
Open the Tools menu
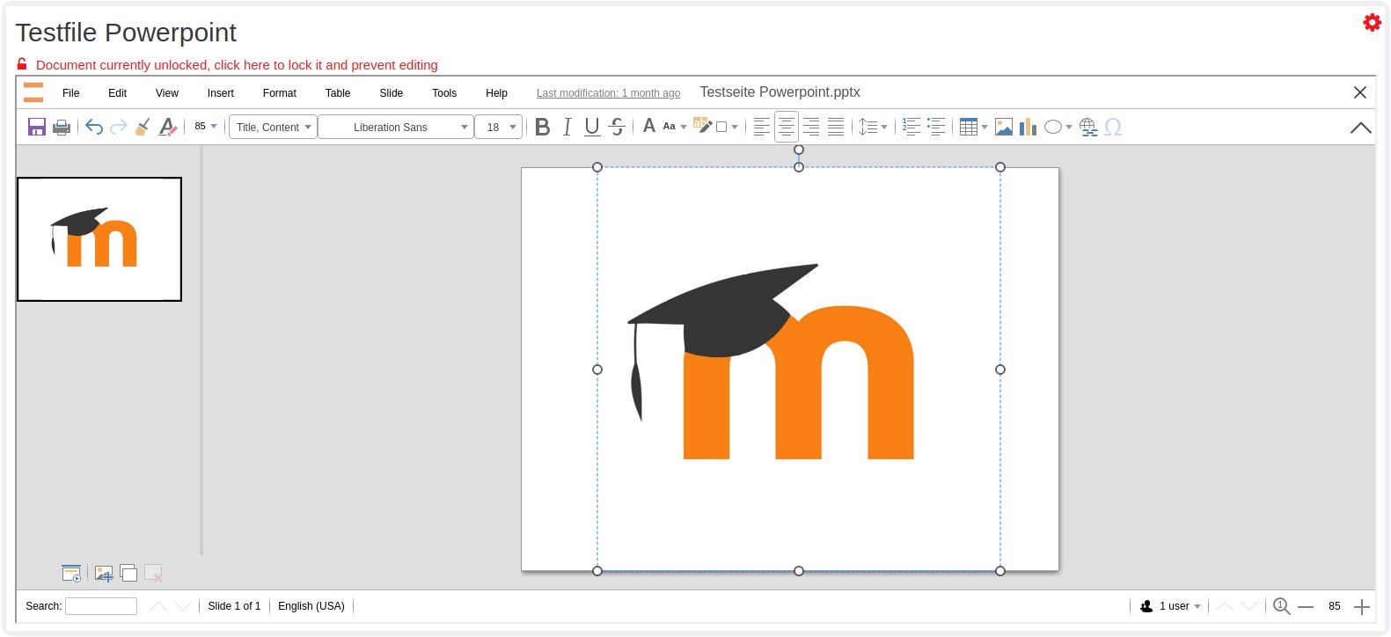pyautogui.click(x=444, y=92)
